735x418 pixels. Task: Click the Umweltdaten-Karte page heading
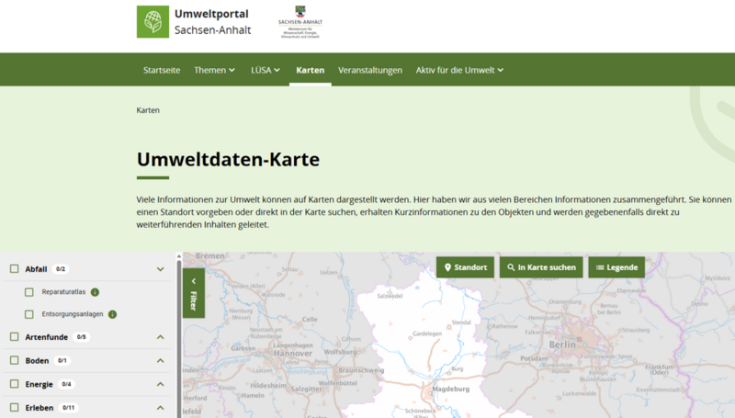pos(228,159)
